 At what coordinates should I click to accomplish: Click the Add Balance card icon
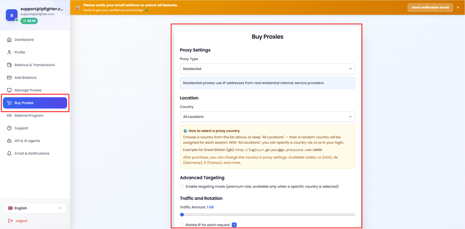(9, 78)
